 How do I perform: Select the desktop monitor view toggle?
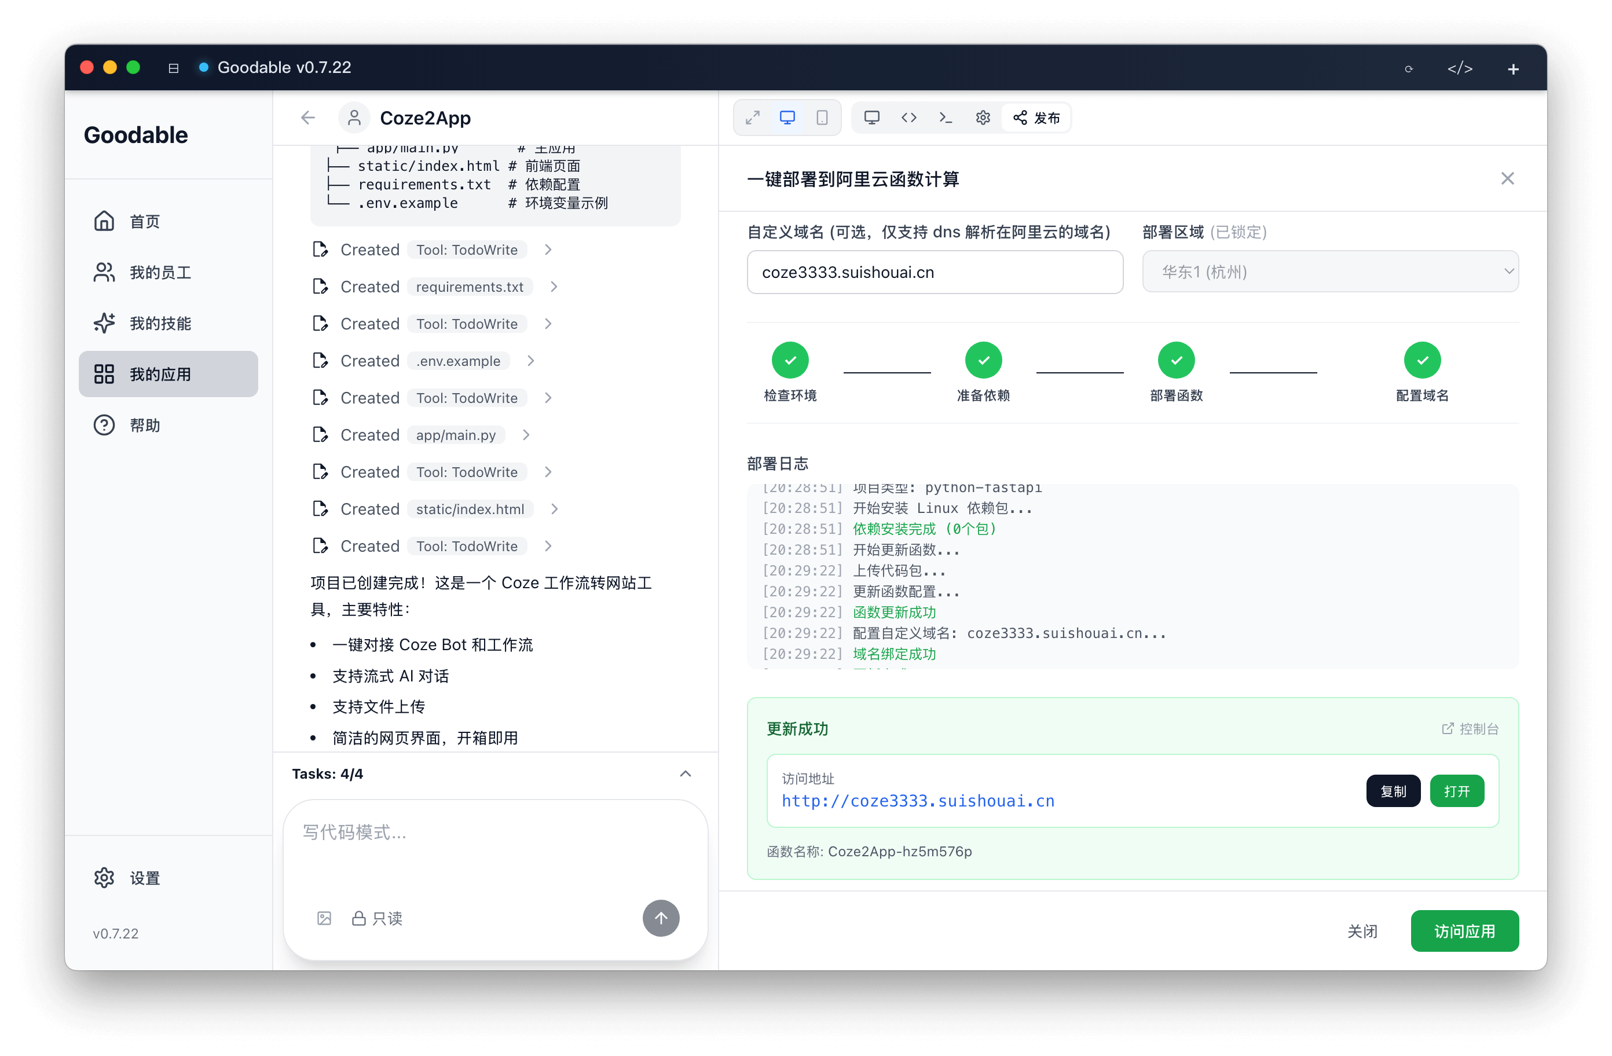tap(871, 116)
